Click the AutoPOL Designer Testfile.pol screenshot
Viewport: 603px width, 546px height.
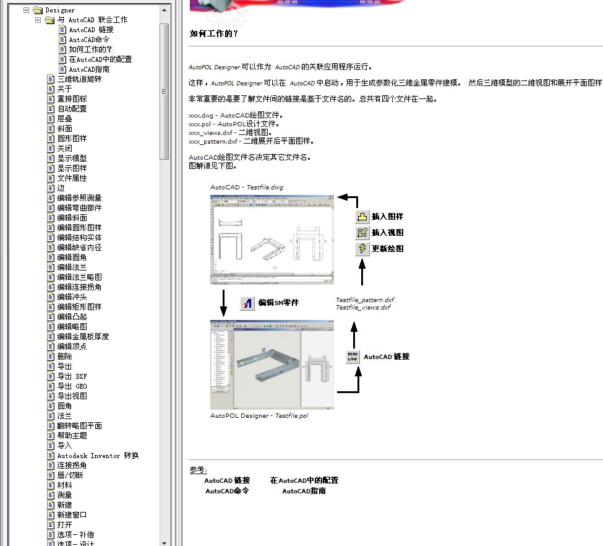click(272, 365)
